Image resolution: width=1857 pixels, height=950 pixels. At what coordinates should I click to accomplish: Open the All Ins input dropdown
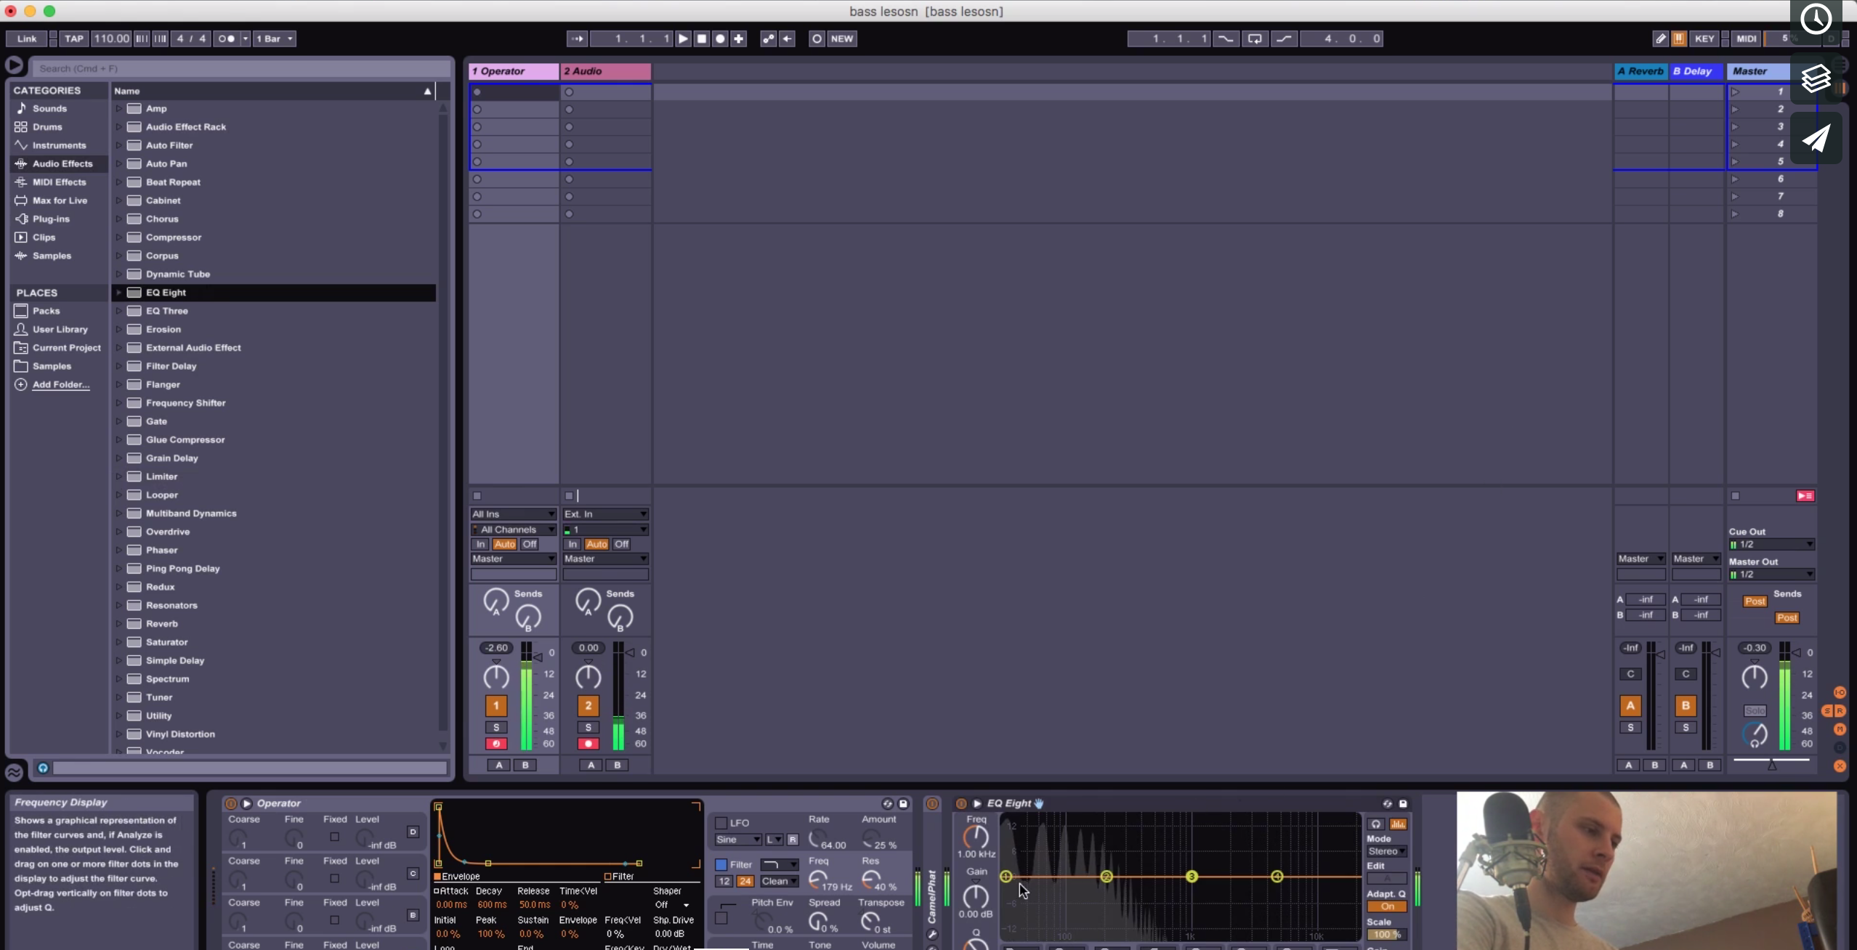coord(514,513)
